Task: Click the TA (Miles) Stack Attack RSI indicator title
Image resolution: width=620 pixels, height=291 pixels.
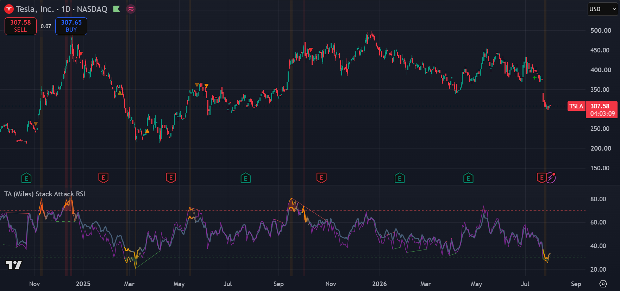Action: point(45,194)
